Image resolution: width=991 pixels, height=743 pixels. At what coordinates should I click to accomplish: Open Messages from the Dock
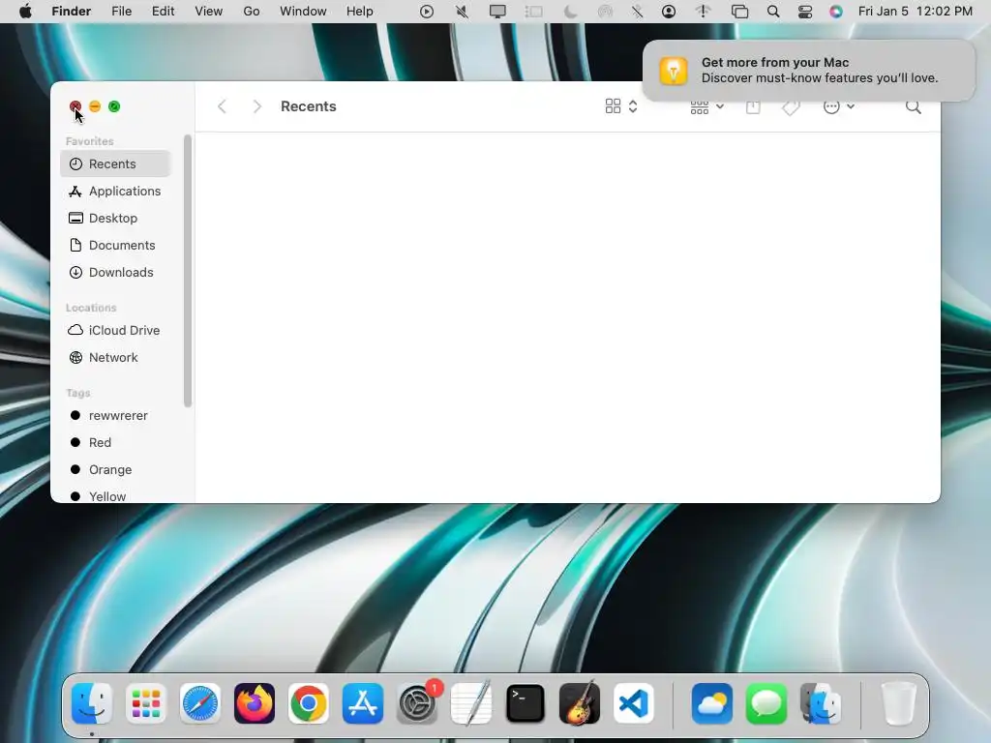coord(766,703)
